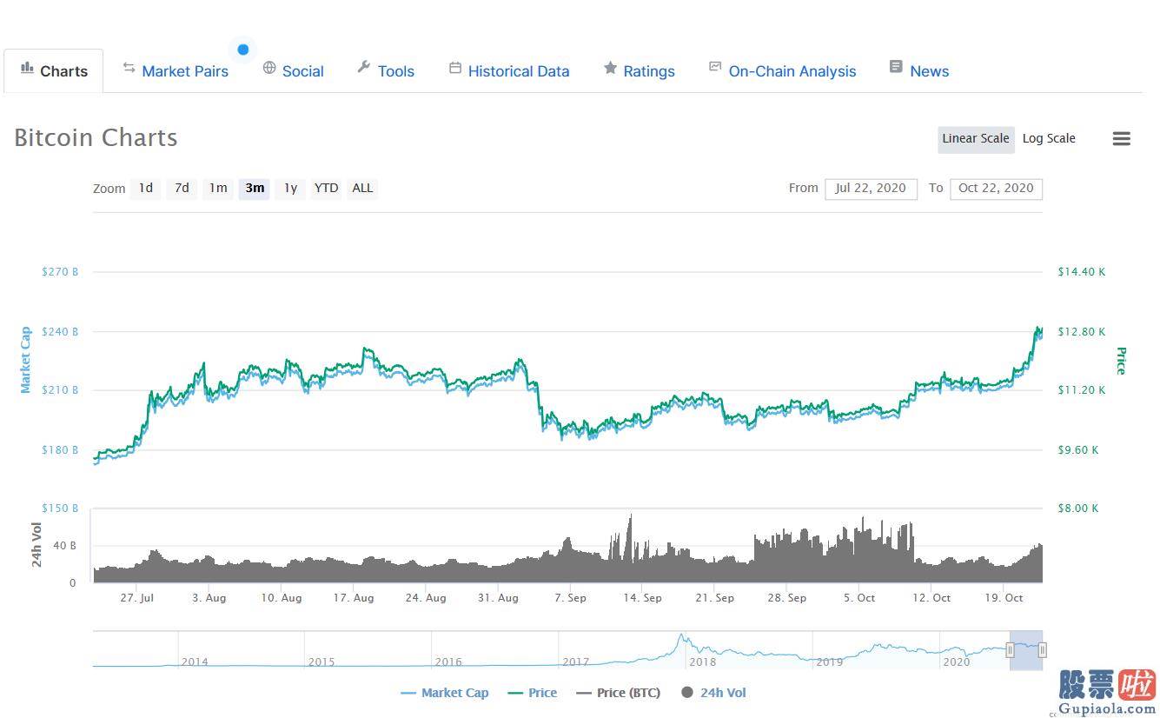Toggle Price (BTC) series in legend
The width and height of the screenshot is (1160, 718).
(619, 693)
